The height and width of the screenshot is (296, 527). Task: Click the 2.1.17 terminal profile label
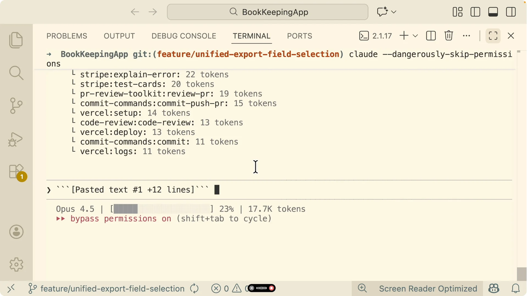(375, 36)
